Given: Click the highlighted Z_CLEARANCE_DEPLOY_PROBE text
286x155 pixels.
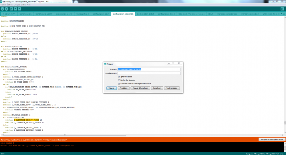Looking at the screenshot, I should pos(26,120).
